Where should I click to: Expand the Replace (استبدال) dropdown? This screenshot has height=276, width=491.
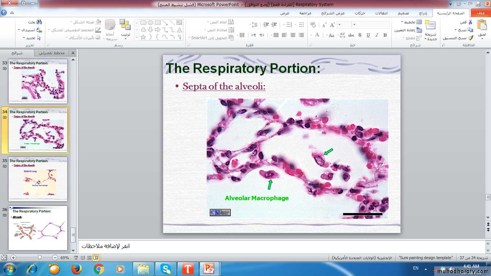pos(19,30)
